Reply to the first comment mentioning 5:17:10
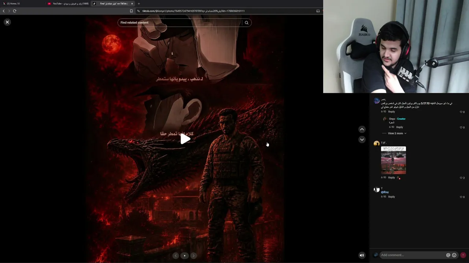469x263 pixels. click(391, 112)
